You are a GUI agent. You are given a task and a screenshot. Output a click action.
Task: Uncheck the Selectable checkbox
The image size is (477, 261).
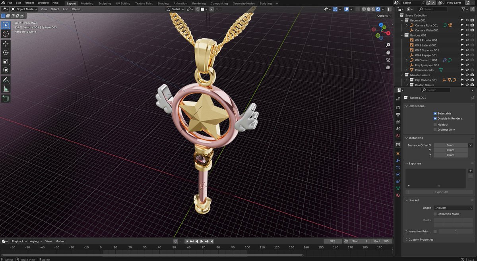pyautogui.click(x=435, y=114)
